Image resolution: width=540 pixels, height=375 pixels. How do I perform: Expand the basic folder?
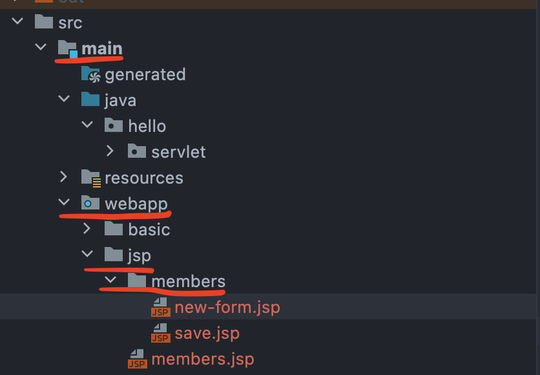click(x=87, y=229)
